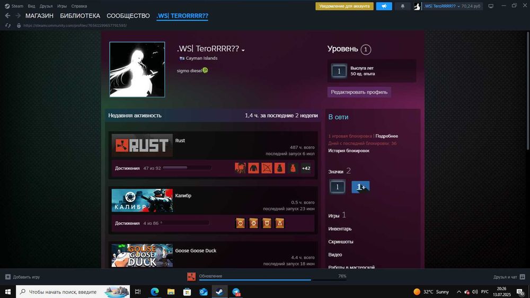The width and height of the screenshot is (530, 298).
Task: Click Редактировать профиль button
Action: 359,92
